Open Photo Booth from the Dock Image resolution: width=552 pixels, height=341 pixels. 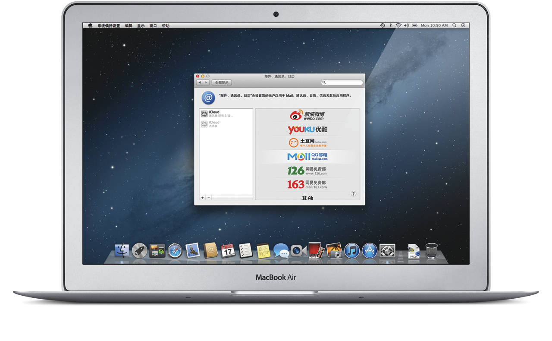click(x=316, y=250)
